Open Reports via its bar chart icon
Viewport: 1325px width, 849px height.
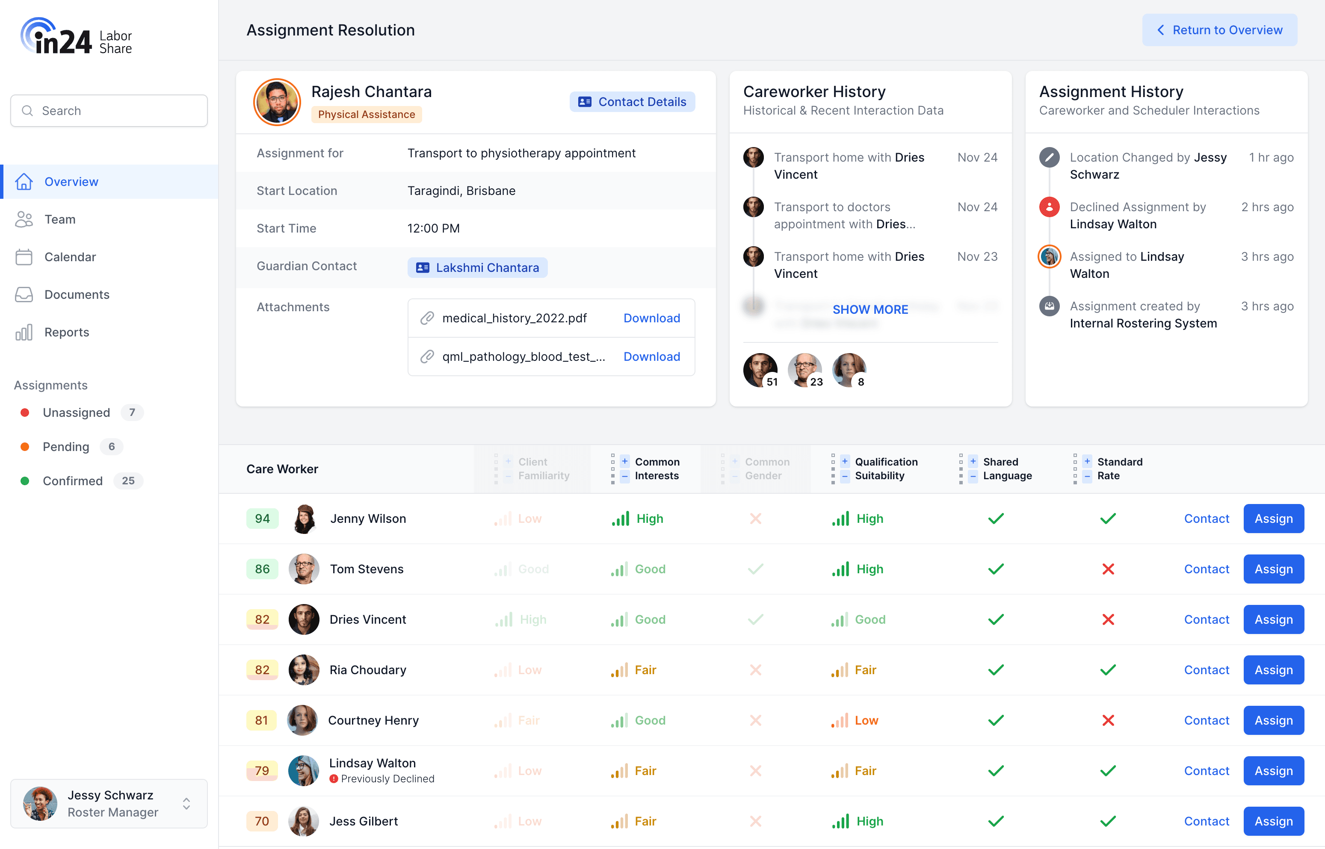click(x=24, y=333)
